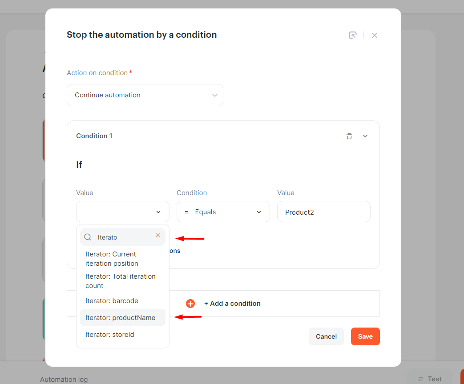
Task: Delete Condition 1 with the trash icon
Action: click(349, 136)
